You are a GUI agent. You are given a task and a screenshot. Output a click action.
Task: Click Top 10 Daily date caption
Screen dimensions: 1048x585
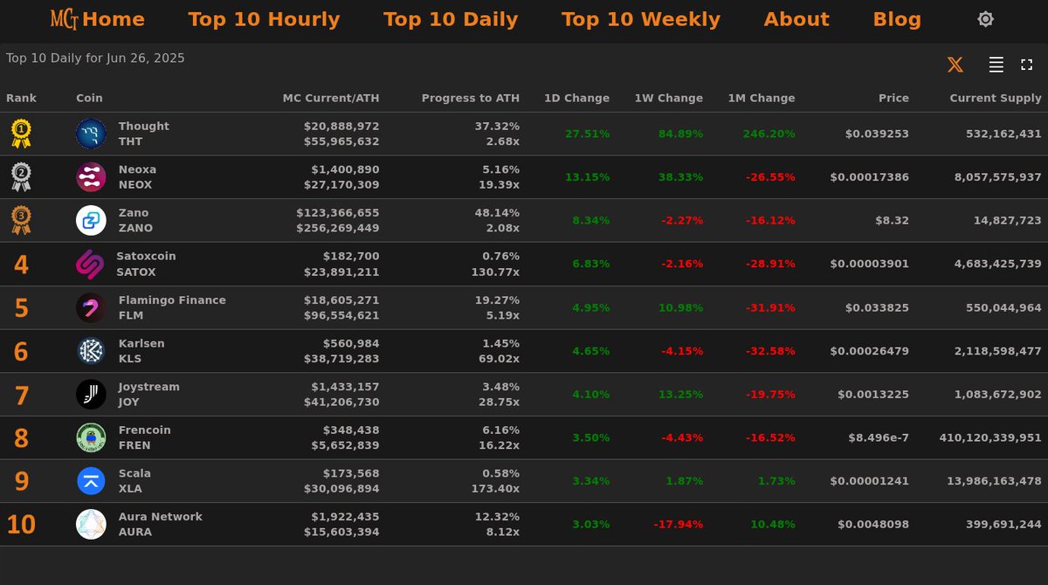(95, 58)
